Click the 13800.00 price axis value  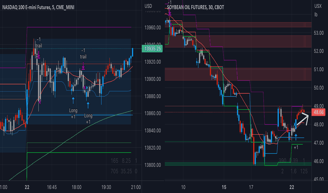[152, 165]
